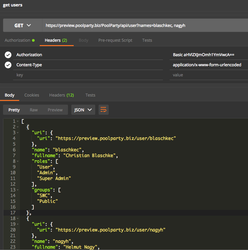
Task: Fold the "uri" object at line 3
Action: pyautogui.click(x=18, y=133)
